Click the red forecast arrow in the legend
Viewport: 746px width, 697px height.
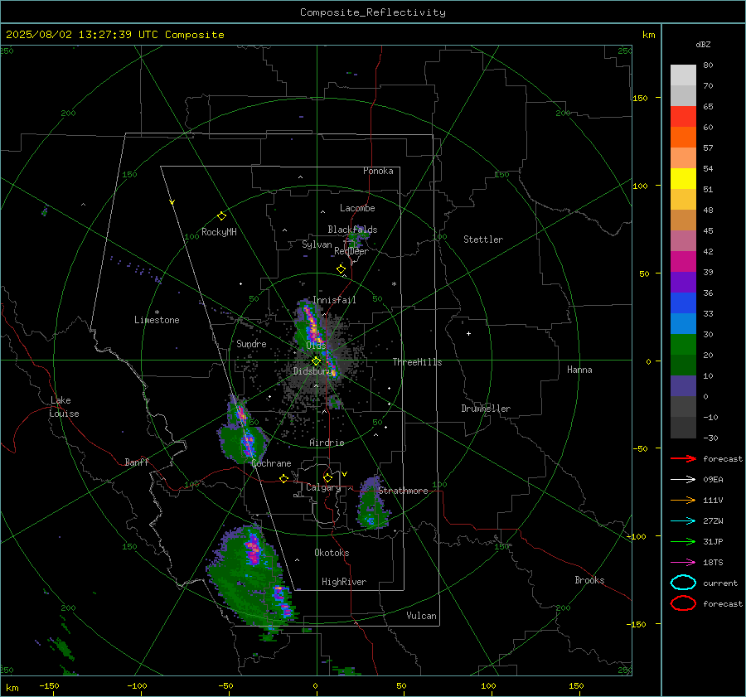(x=683, y=458)
